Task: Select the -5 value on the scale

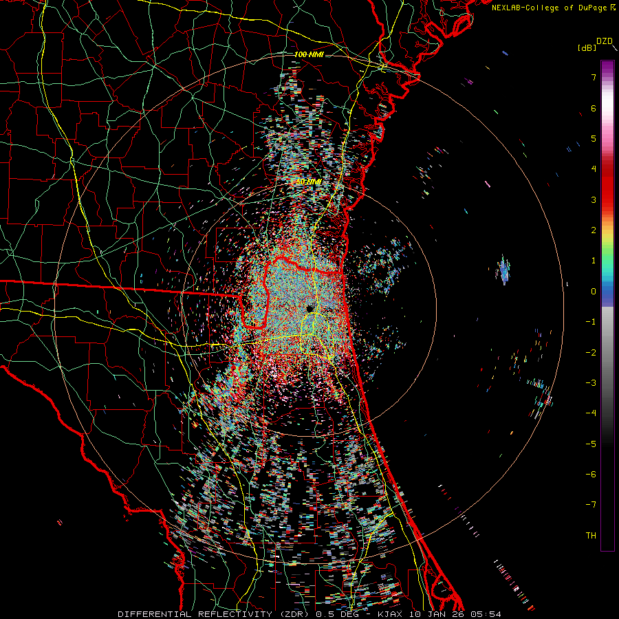Action: tap(591, 444)
